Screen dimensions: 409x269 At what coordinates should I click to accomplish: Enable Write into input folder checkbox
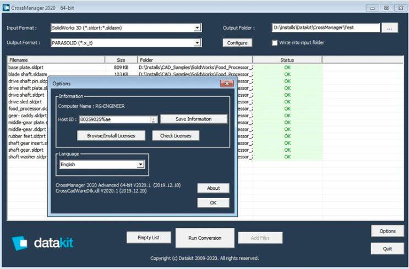275,42
